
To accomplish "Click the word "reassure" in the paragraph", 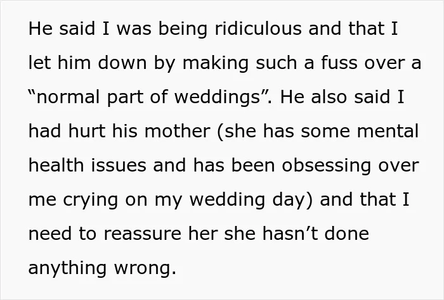I will coord(143,234).
